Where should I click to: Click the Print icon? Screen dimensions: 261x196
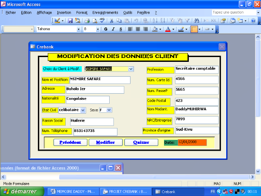[x=87, y=20]
